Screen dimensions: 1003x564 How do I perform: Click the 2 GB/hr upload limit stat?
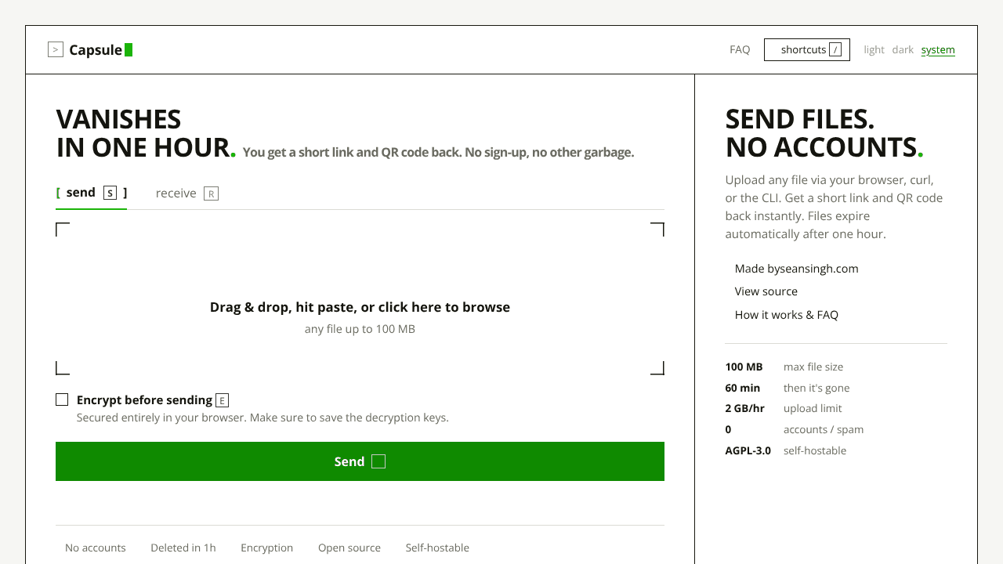pyautogui.click(x=784, y=408)
